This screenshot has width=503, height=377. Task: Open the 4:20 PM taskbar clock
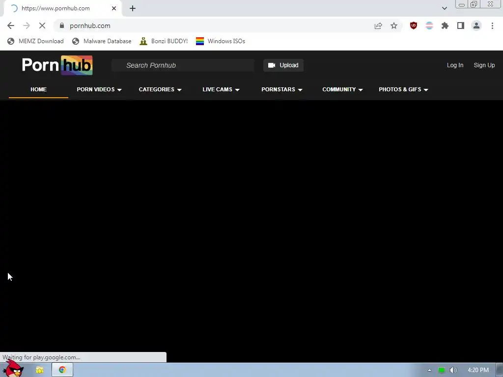tap(478, 370)
